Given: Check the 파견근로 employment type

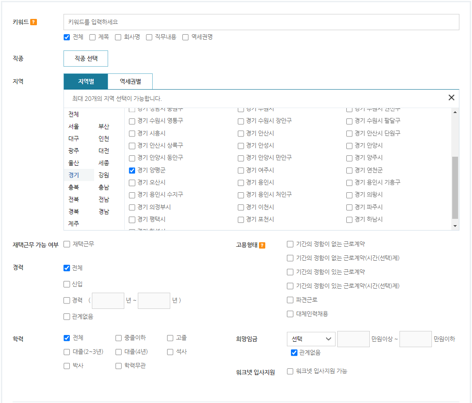Looking at the screenshot, I should tap(290, 300).
